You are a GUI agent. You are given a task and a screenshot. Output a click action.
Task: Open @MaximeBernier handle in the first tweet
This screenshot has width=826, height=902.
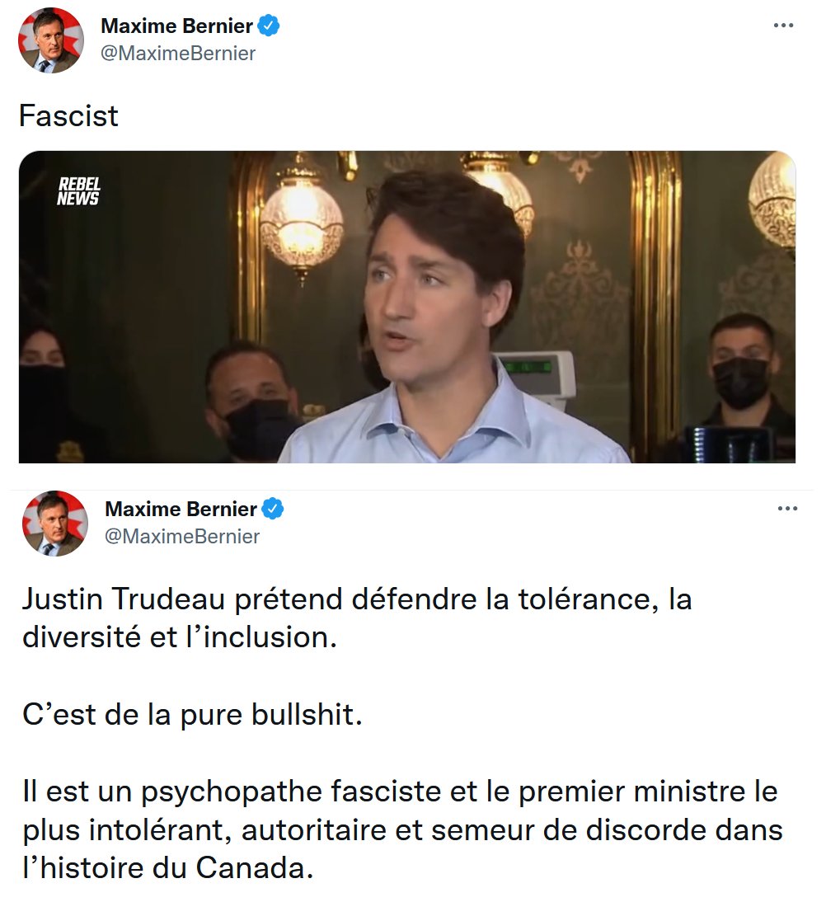pos(178,54)
